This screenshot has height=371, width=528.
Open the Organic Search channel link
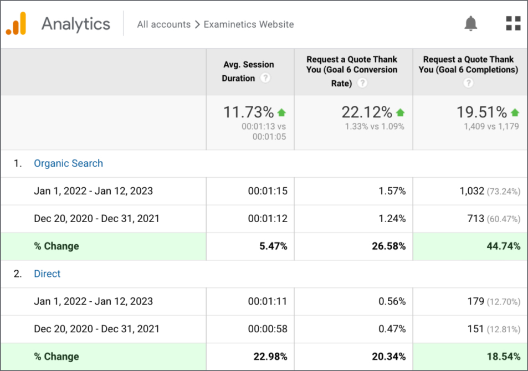(x=68, y=163)
